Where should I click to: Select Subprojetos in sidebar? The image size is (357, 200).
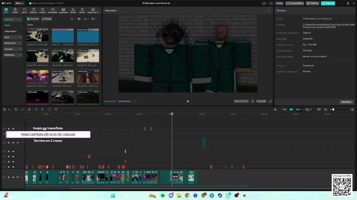tap(11, 31)
